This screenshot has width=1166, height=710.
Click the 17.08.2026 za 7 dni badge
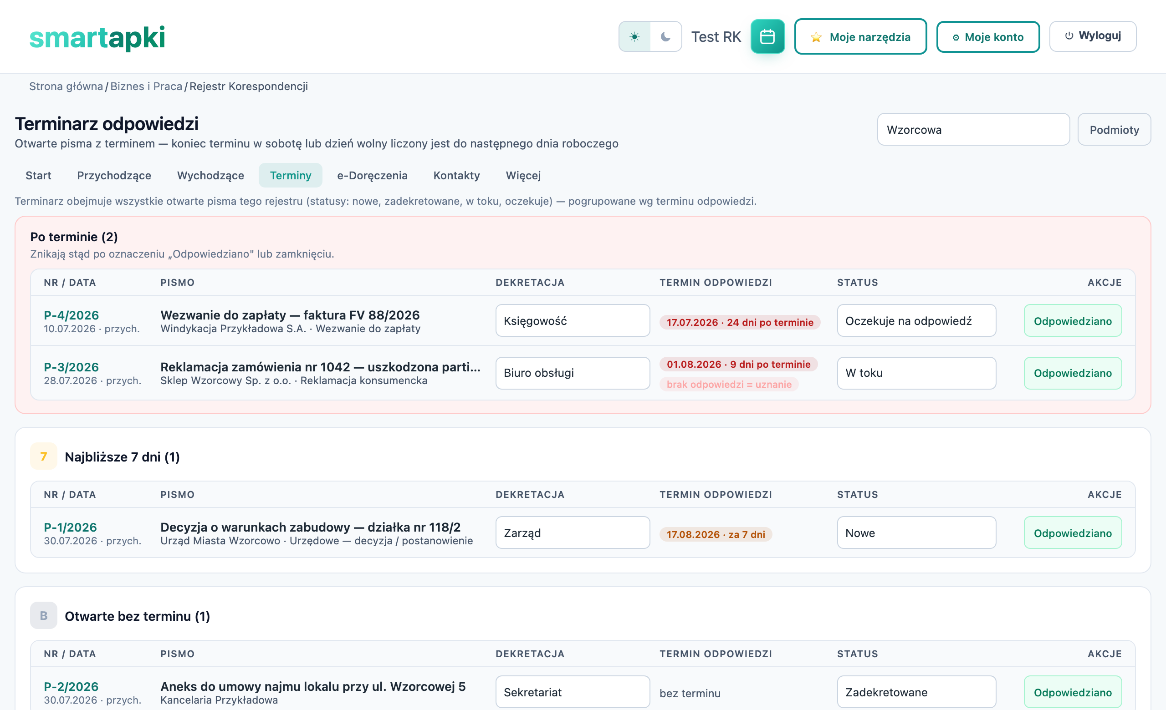[716, 534]
